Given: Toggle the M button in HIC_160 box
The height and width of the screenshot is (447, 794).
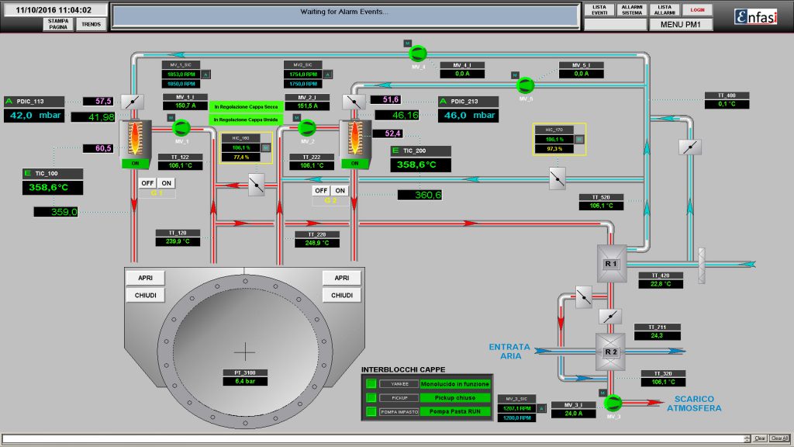Looking at the screenshot, I should coord(265,147).
